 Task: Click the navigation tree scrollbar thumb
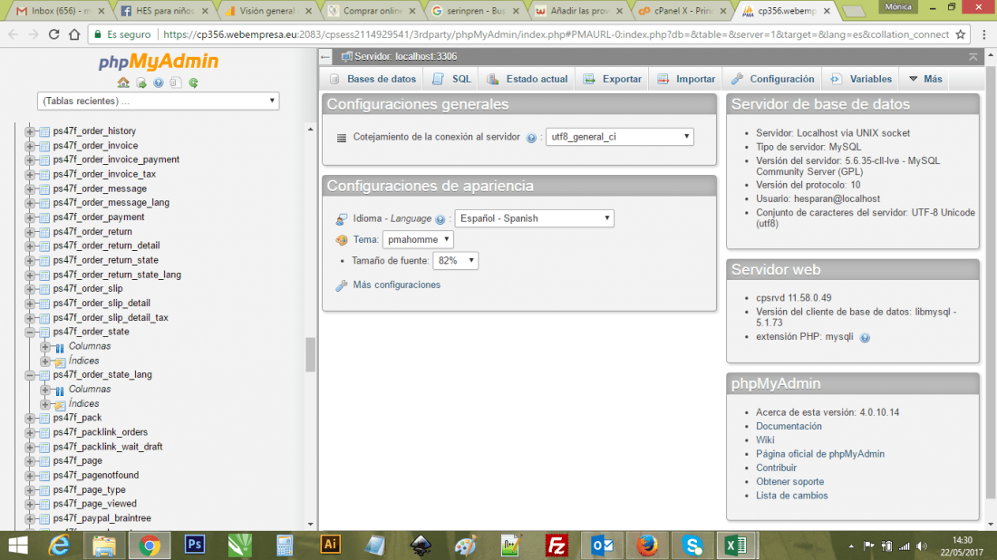[310, 354]
